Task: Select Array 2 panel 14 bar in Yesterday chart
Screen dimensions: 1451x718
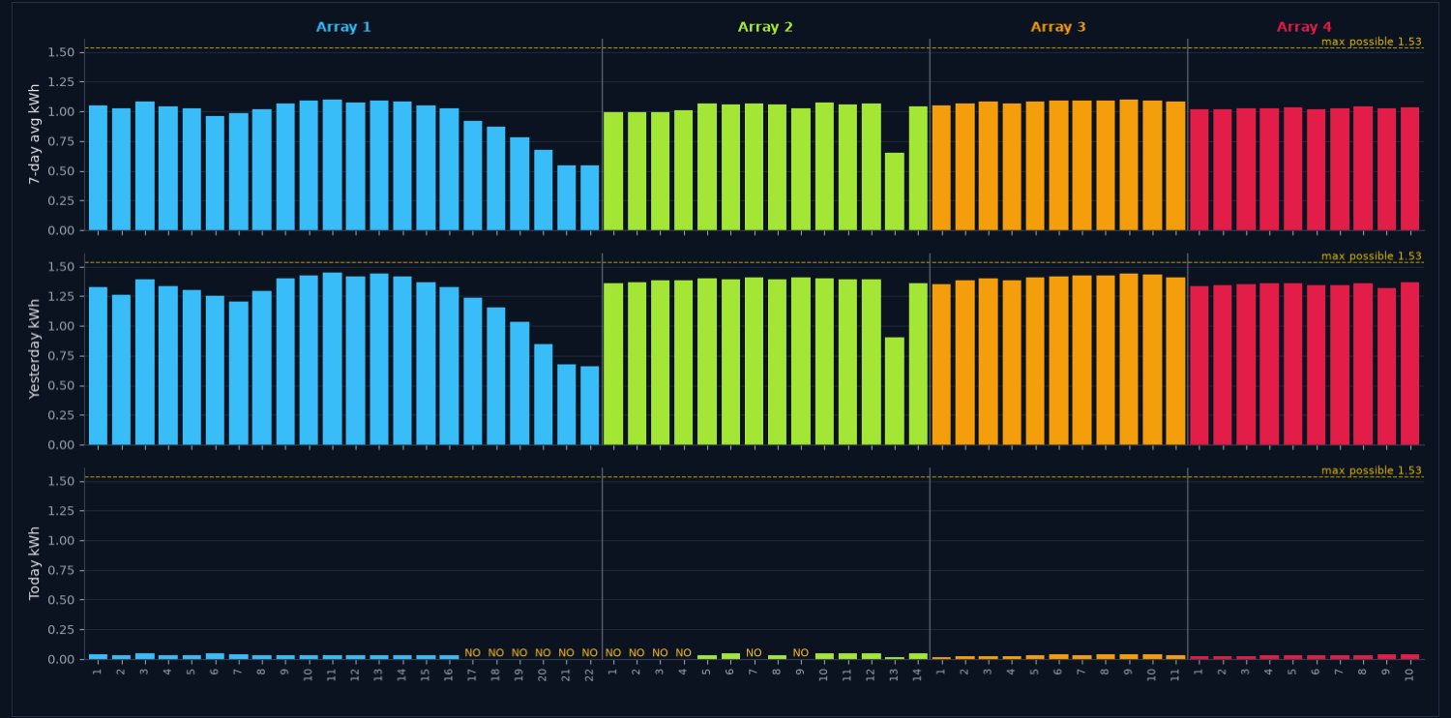Action: 918,365
